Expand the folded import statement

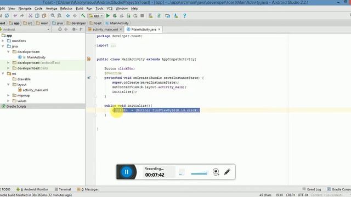coord(113,45)
